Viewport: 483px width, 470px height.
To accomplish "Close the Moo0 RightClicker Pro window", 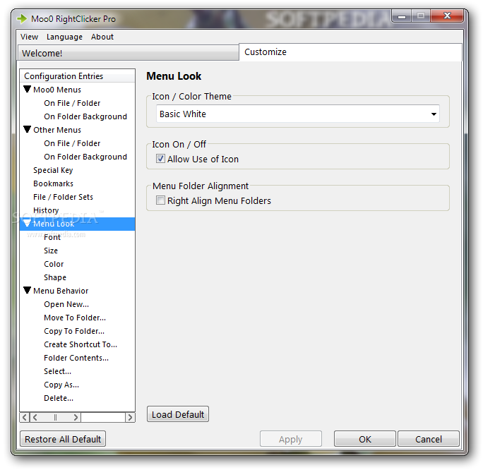I will [x=447, y=16].
